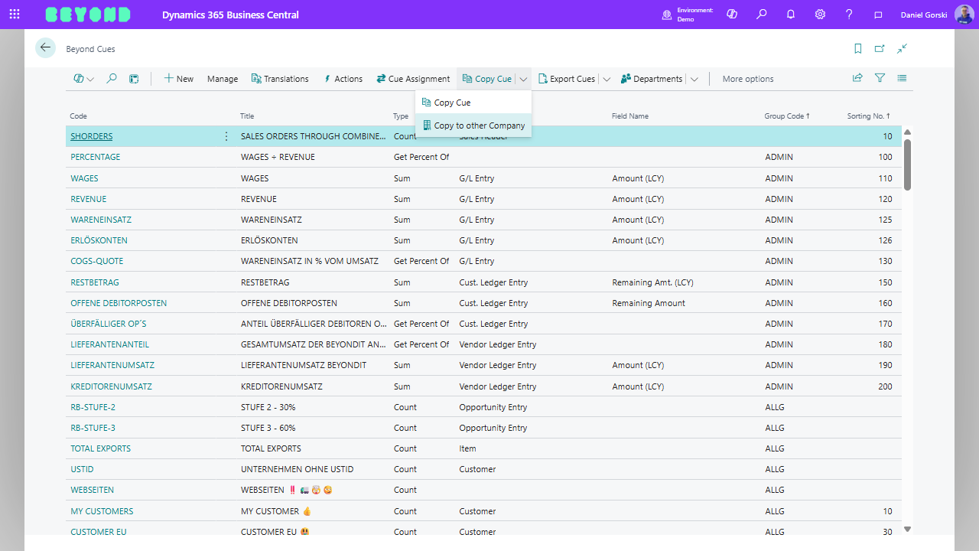This screenshot has height=551, width=979.
Task: Bookmark the Beyond Cues page
Action: (x=857, y=47)
